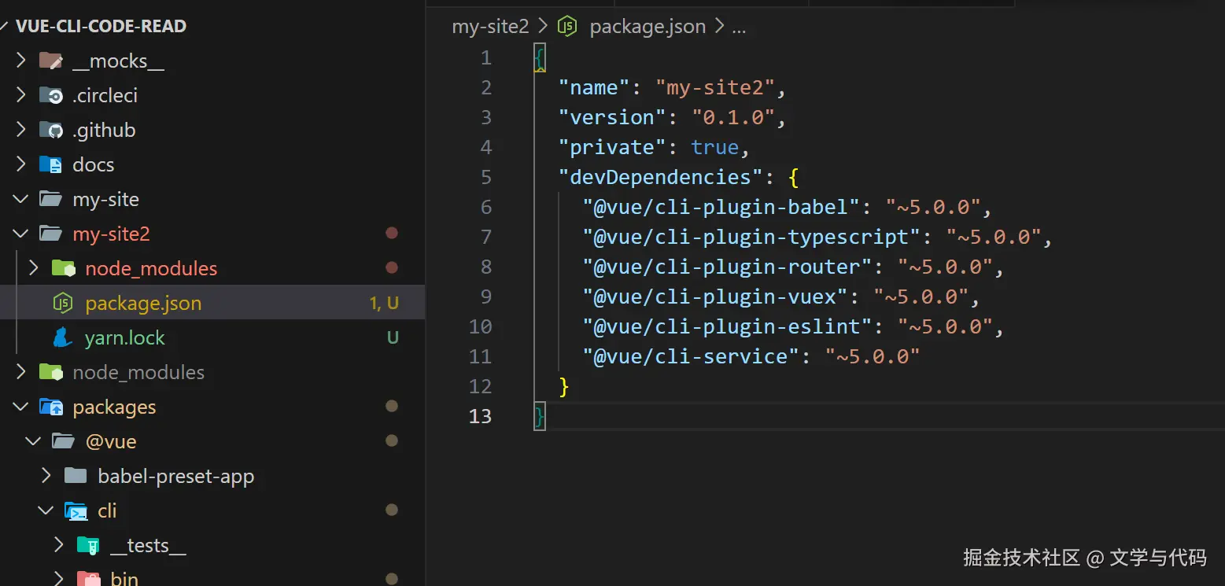Image resolution: width=1225 pixels, height=586 pixels.
Task: Collapse the my-site folder chevron
Action: tap(21, 199)
